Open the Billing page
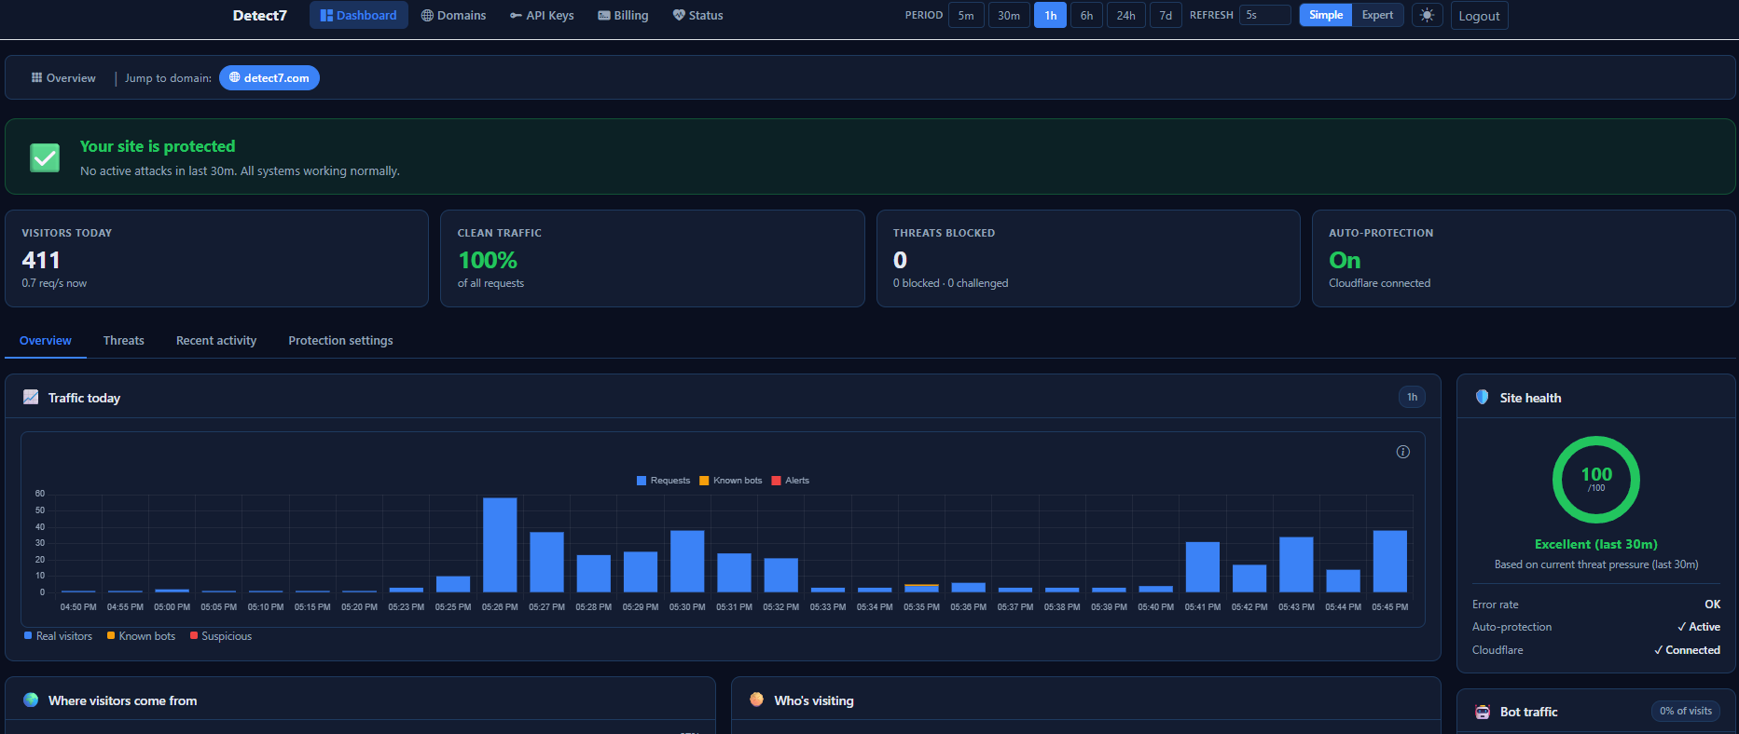Screen dimensions: 1739x734 [623, 15]
